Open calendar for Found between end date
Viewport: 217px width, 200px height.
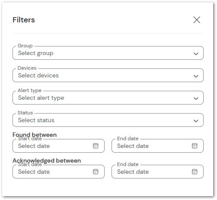point(195,146)
